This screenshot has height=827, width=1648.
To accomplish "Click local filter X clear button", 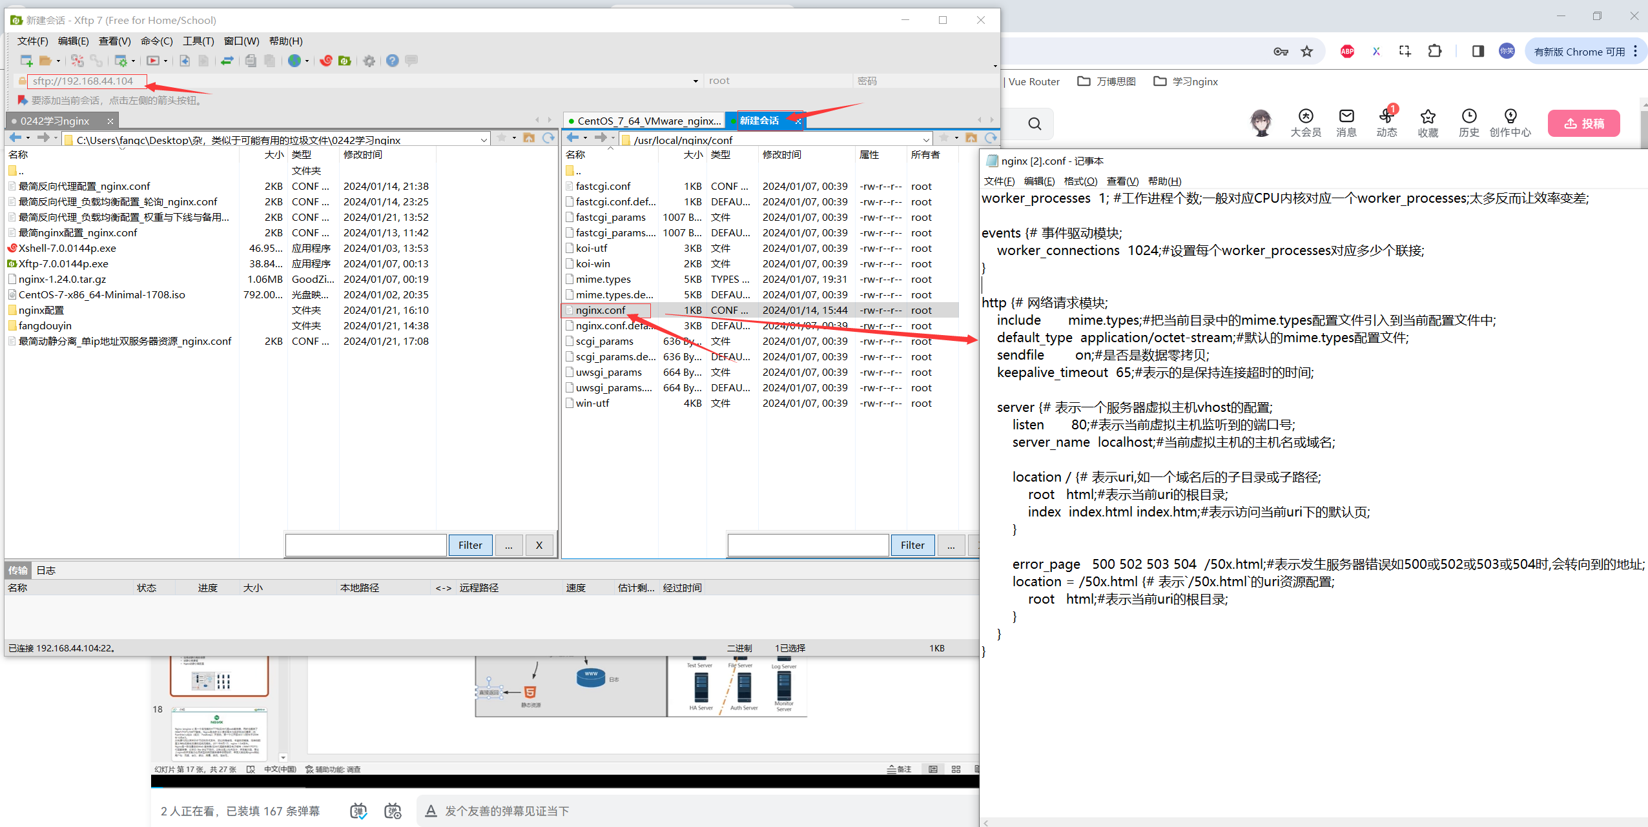I will [539, 546].
